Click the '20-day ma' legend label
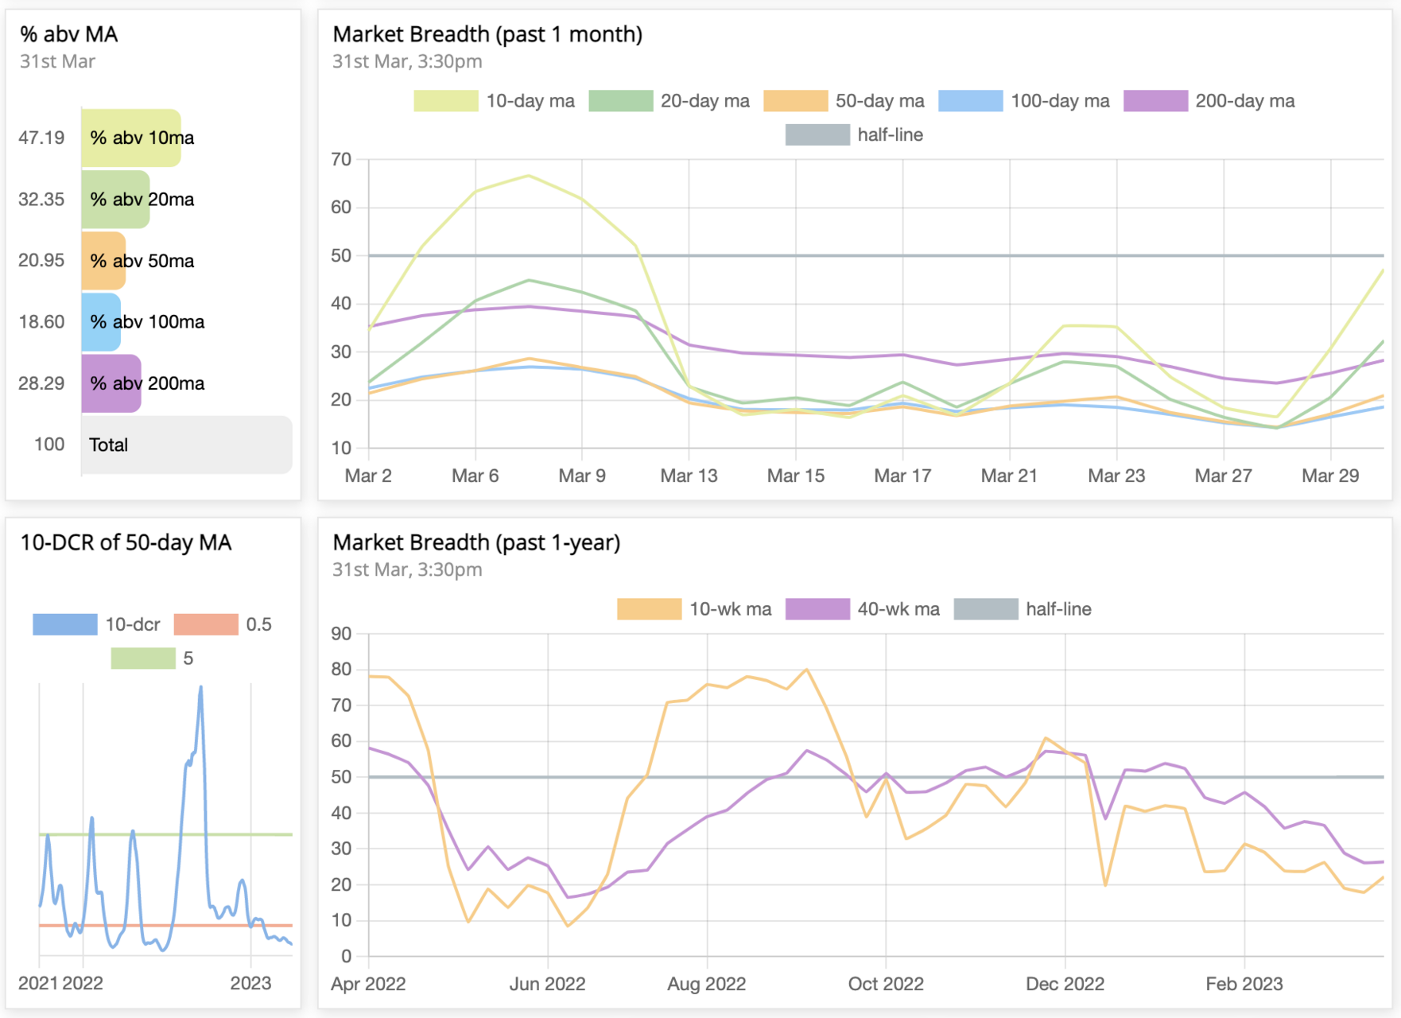The width and height of the screenshot is (1401, 1018). pos(705,101)
